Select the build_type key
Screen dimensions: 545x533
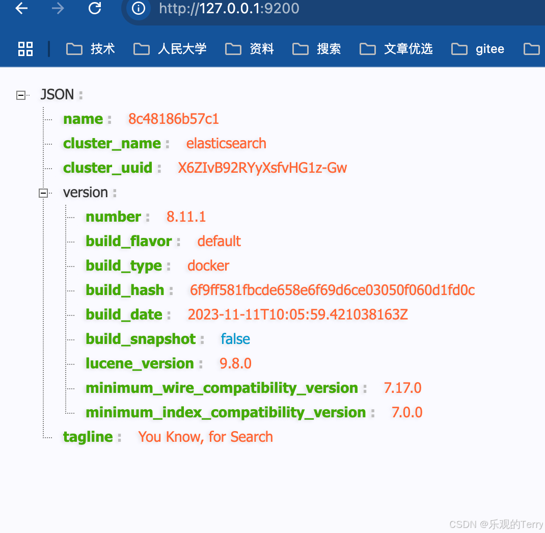[124, 265]
